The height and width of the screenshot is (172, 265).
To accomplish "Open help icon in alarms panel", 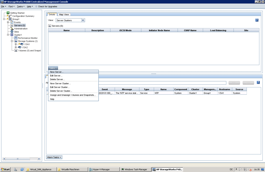I will click(258, 82).
